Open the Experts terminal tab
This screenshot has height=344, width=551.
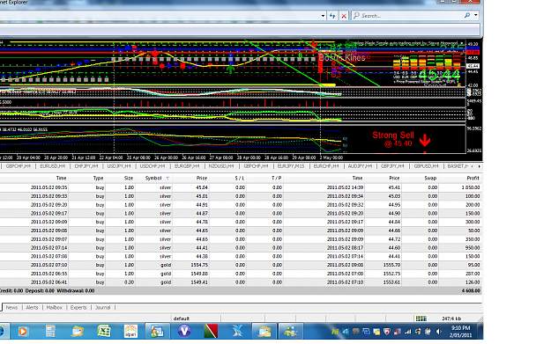(78, 308)
